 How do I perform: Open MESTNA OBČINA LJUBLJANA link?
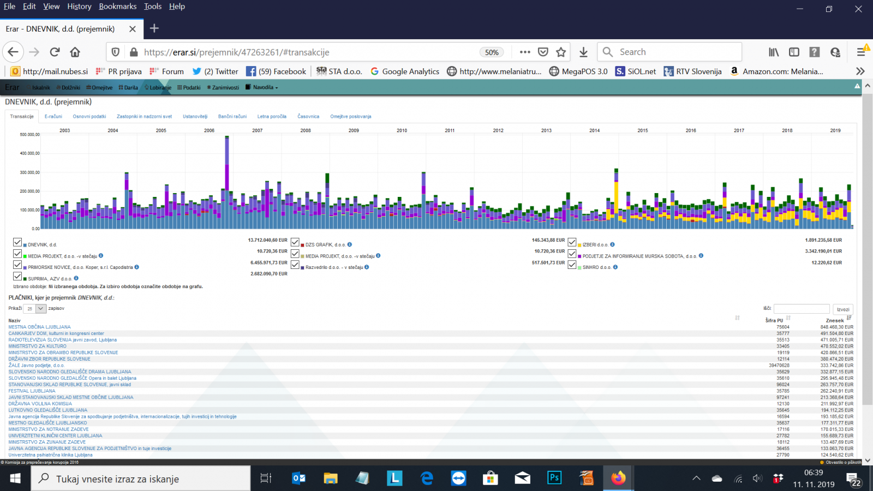click(x=39, y=327)
